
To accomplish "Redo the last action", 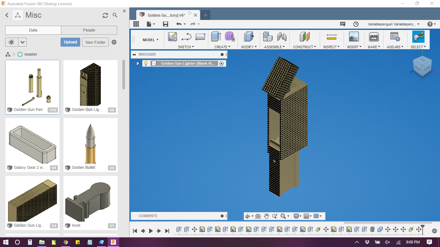I will click(x=193, y=24).
